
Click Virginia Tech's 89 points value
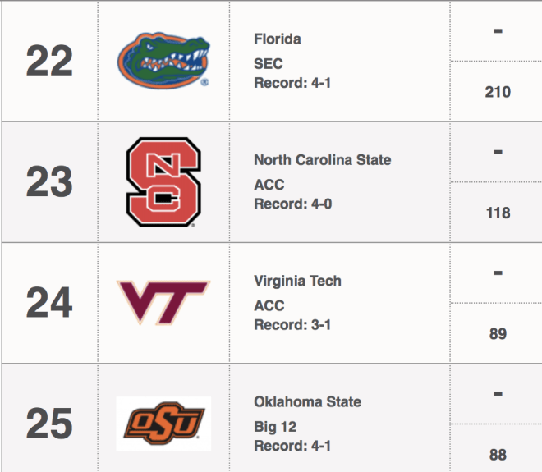pyautogui.click(x=498, y=334)
